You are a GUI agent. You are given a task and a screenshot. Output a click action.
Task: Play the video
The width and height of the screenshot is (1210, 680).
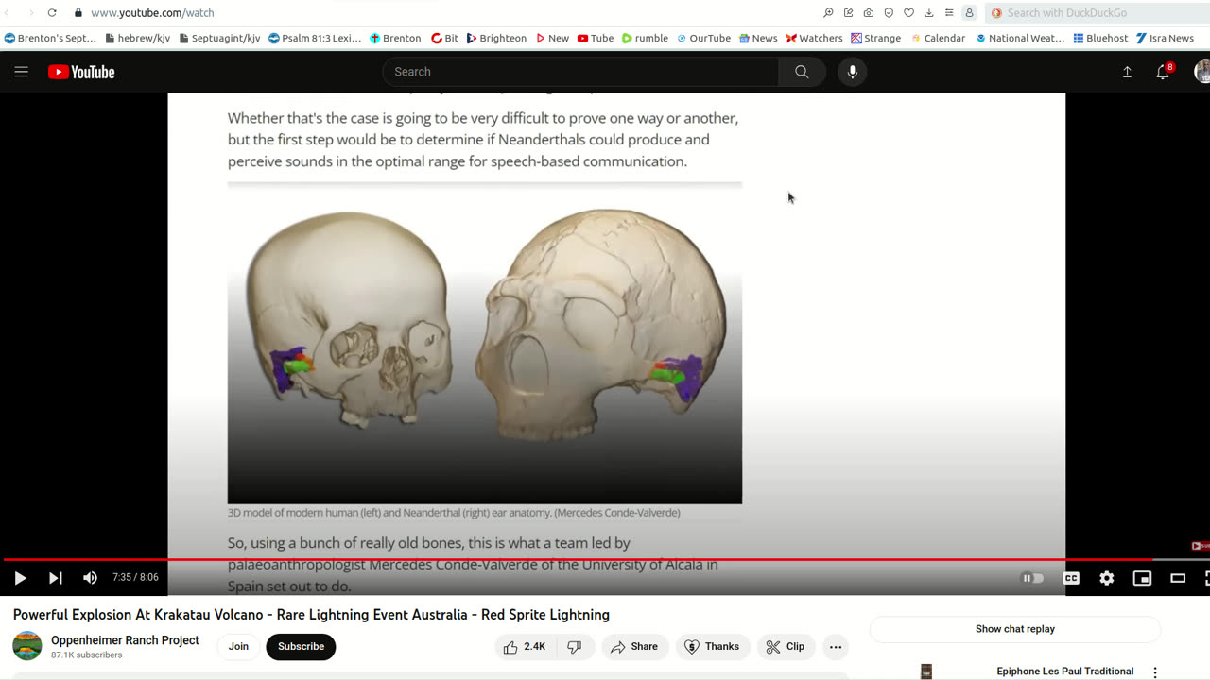20,578
